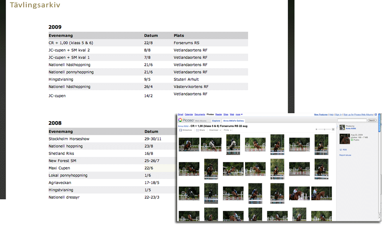The width and height of the screenshot is (386, 228).
Task: Click the Slideshow icon in Picasa toolbar
Action: [x=181, y=130]
